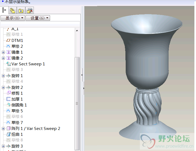Select the 草绘 2 feature label
The image size is (196, 151).
click(x=17, y=46)
